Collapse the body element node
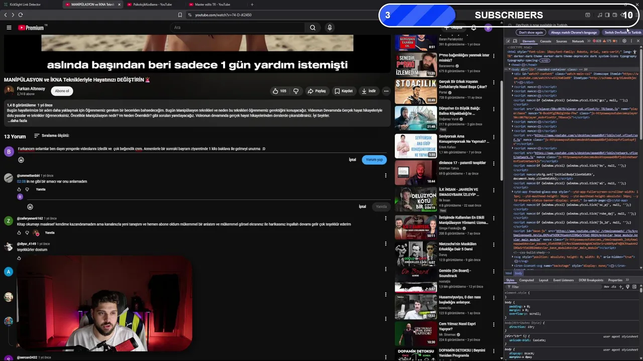643x361 pixels. 509,69
